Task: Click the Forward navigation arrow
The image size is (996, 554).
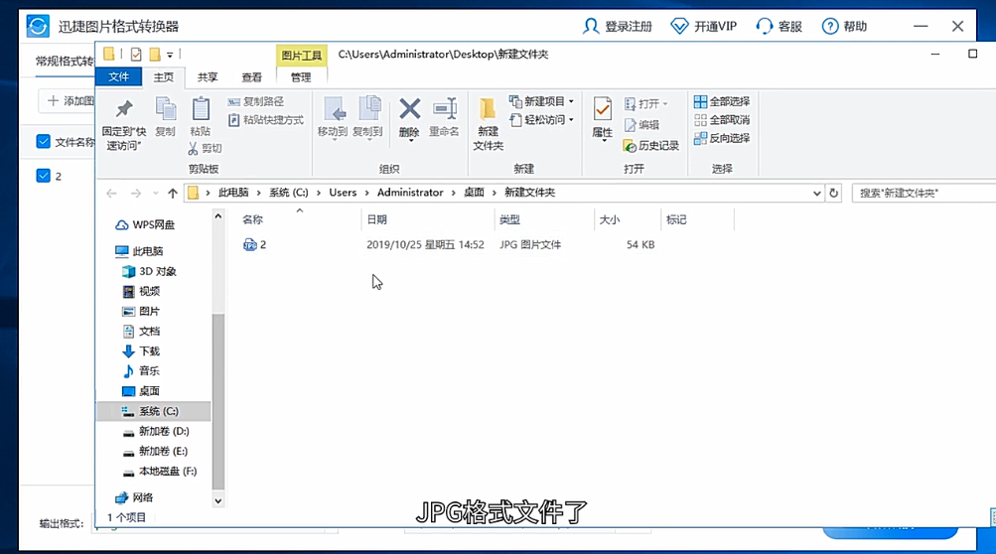Action: [x=135, y=194]
